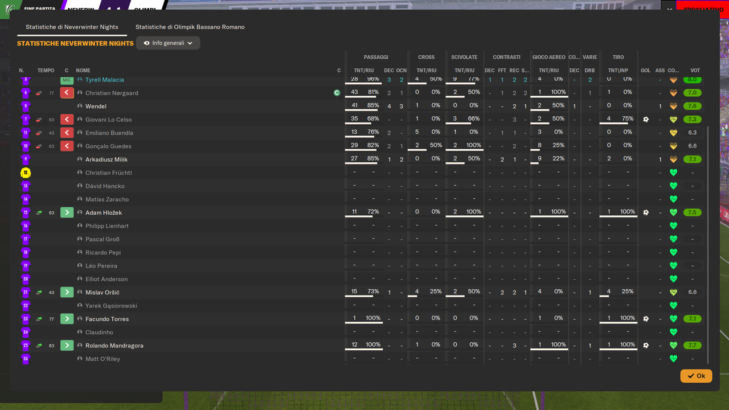The image size is (729, 410).
Task: Click the person icon beside Léo Pereira
Action: pos(80,266)
